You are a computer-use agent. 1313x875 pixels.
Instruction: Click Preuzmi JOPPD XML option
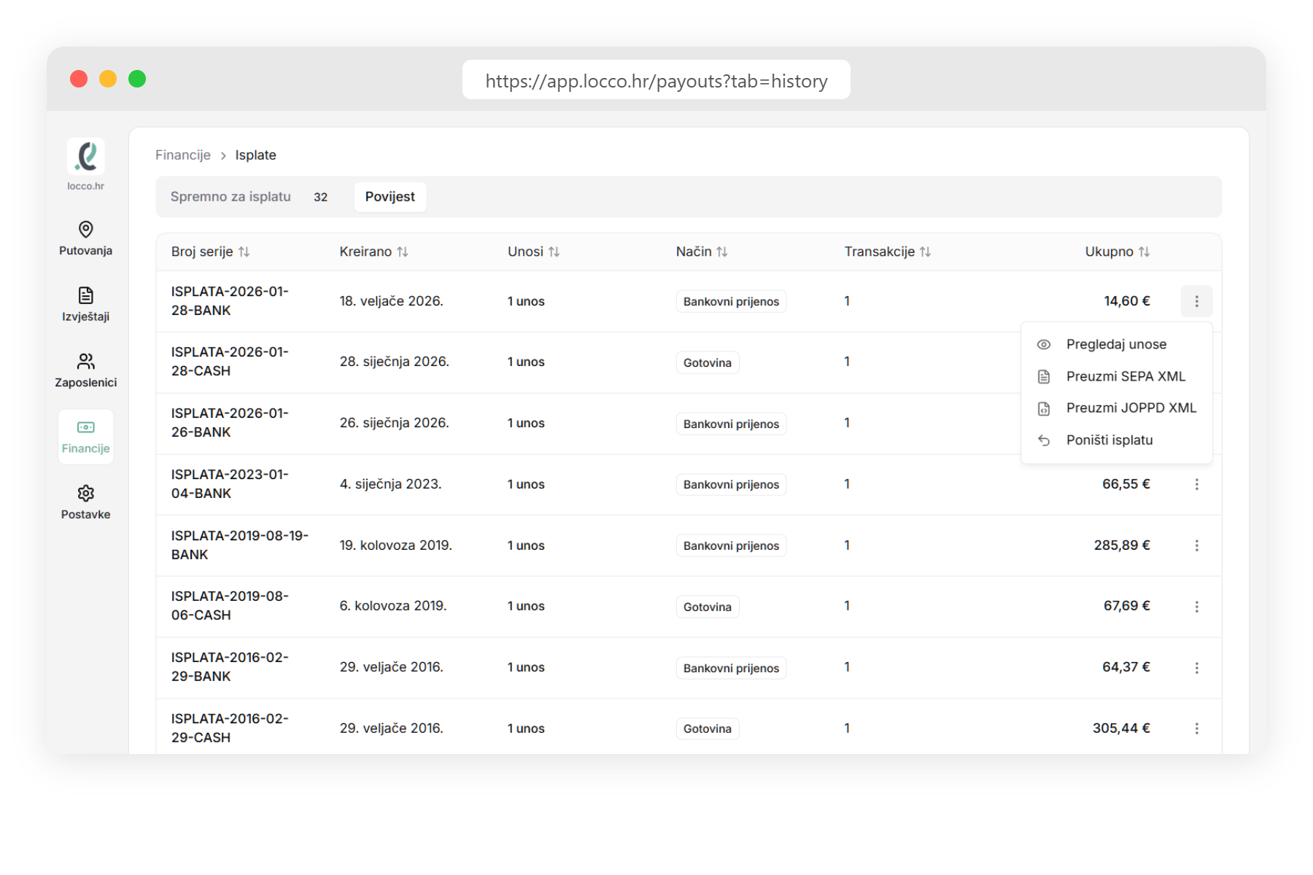pyautogui.click(x=1131, y=408)
